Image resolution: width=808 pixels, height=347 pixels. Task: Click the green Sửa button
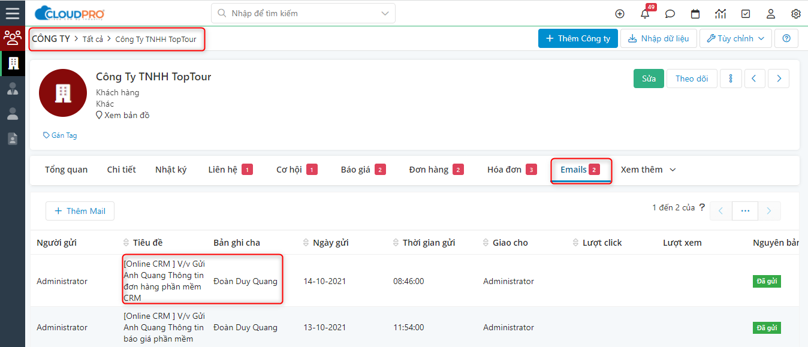[649, 79]
